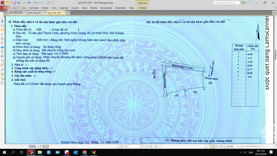
Task: Close the GCN TDS 129 document tab
Action: pos(64,12)
